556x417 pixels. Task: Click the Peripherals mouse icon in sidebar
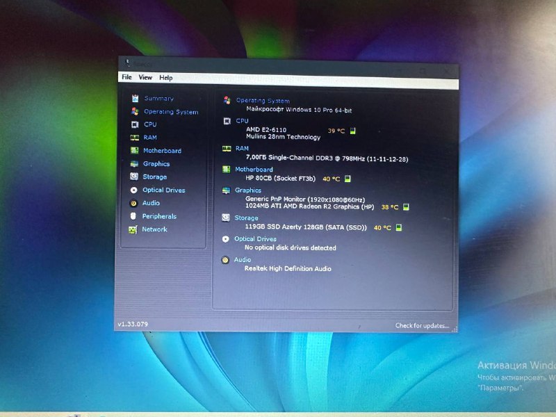click(133, 216)
